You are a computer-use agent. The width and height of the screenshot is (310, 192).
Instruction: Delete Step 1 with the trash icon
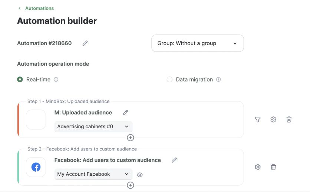[289, 119]
